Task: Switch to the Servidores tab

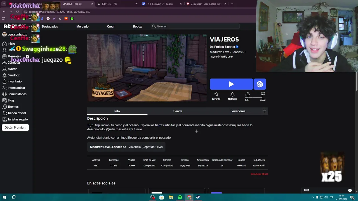Action: click(x=238, y=111)
